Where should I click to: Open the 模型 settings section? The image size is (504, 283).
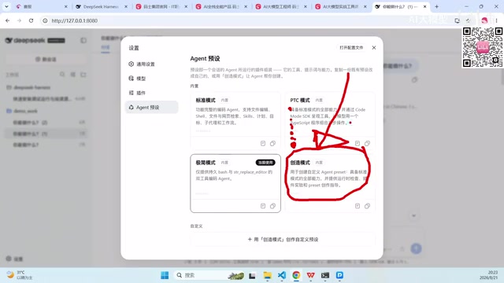(x=151, y=79)
